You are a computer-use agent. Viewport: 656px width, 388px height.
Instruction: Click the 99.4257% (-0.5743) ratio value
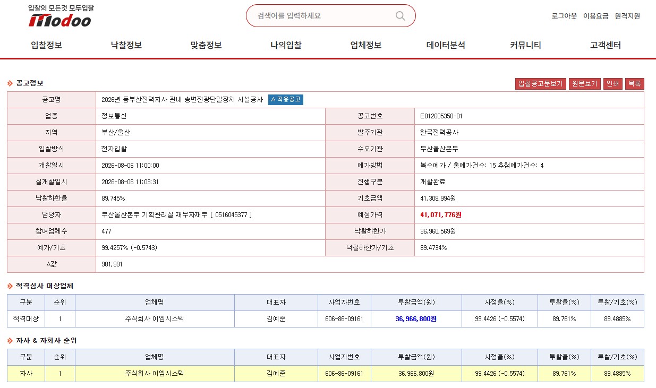coord(129,248)
